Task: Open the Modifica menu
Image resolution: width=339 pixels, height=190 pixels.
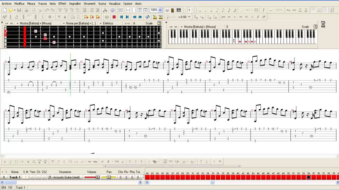Action: [x=19, y=4]
